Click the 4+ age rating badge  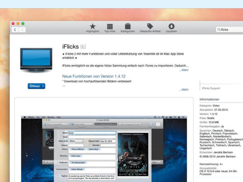coord(83,47)
